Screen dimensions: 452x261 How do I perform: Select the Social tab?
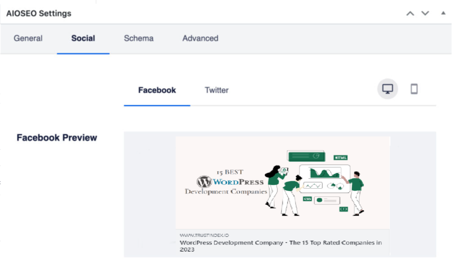[x=83, y=39]
